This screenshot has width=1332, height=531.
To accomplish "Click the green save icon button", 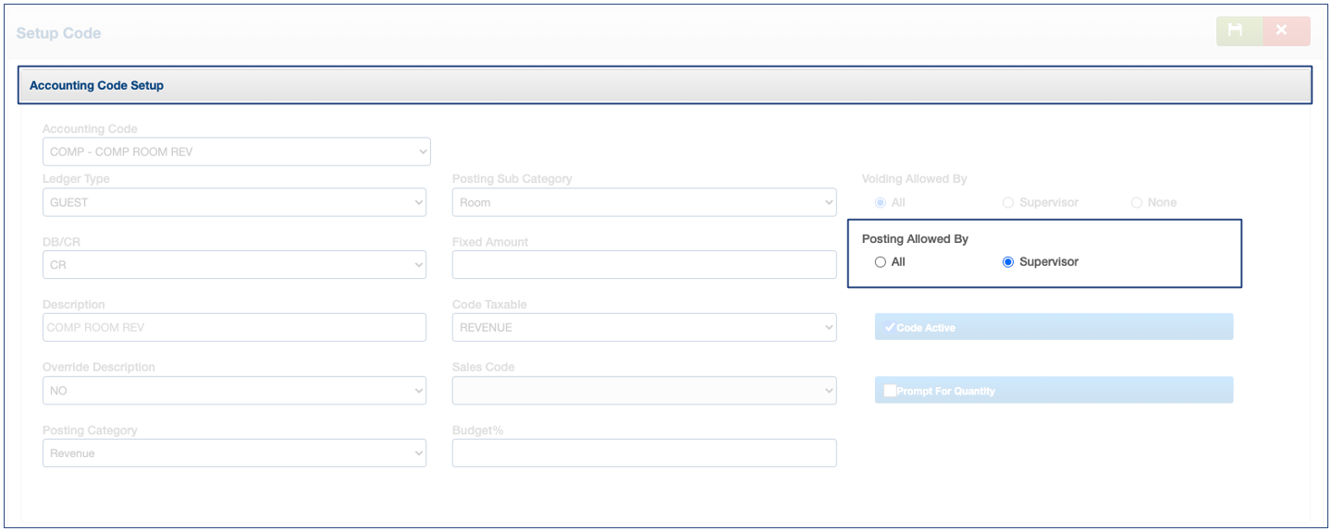I will click(x=1239, y=31).
